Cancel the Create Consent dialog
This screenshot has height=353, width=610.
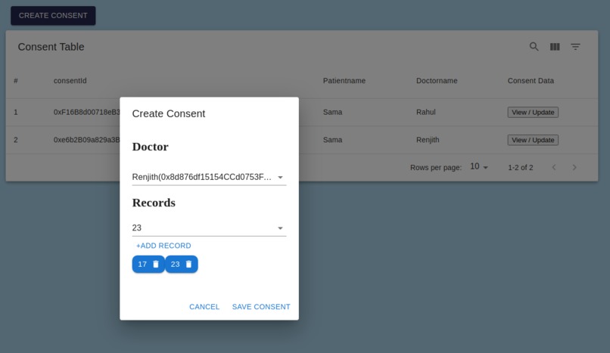point(204,307)
